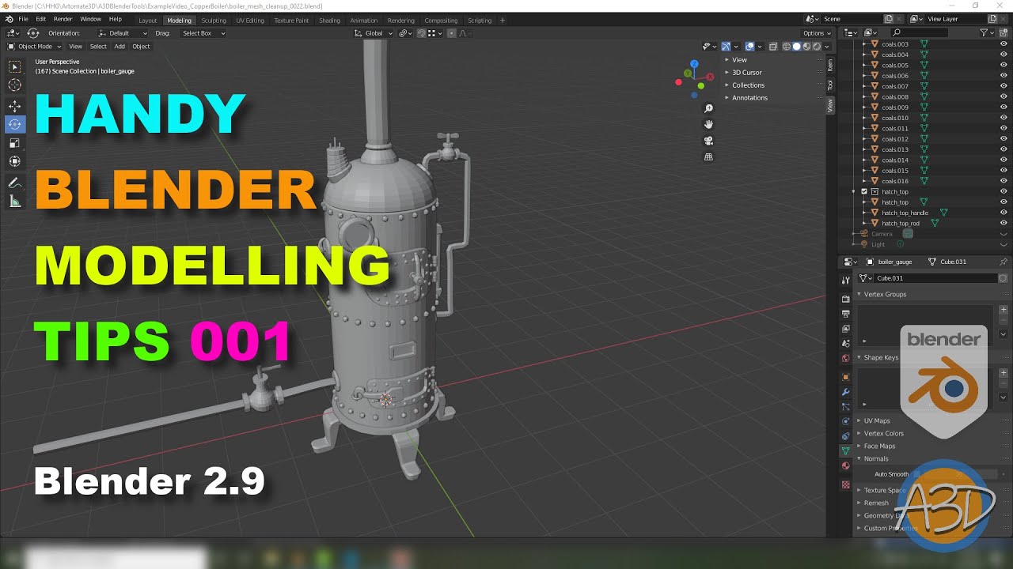Activate the 3D Cursor tool
The height and width of the screenshot is (569, 1013).
14,85
